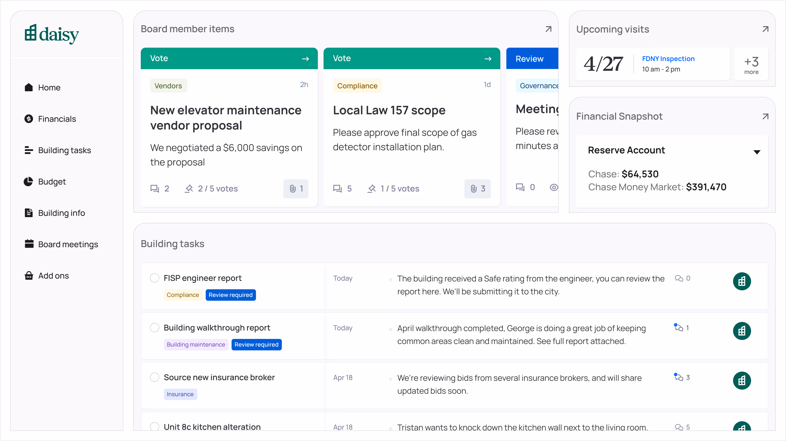The width and height of the screenshot is (786, 441).
Task: Open Financial Snapshot expand arrow
Action: click(x=765, y=117)
